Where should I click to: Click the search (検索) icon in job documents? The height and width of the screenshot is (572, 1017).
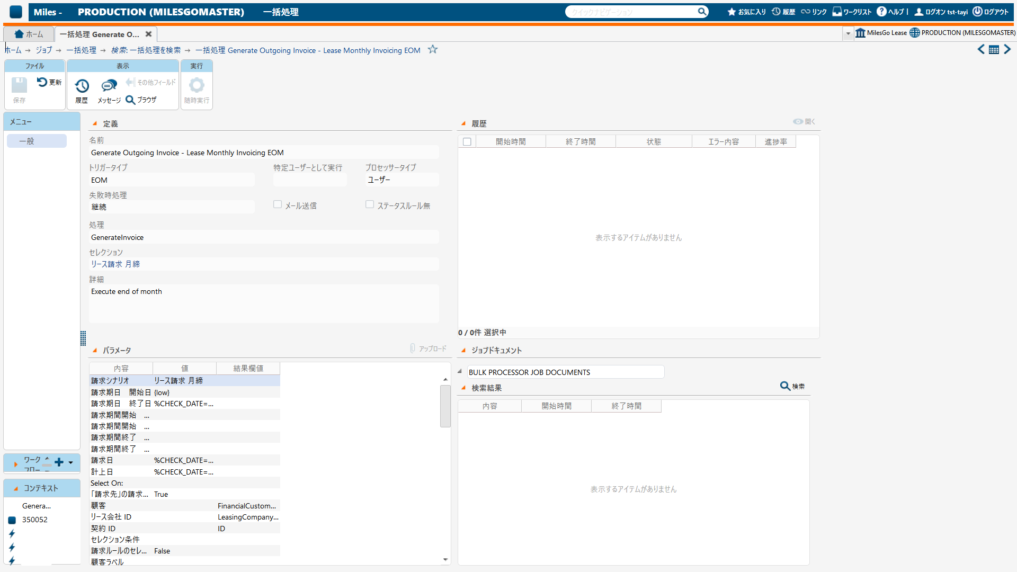point(786,386)
